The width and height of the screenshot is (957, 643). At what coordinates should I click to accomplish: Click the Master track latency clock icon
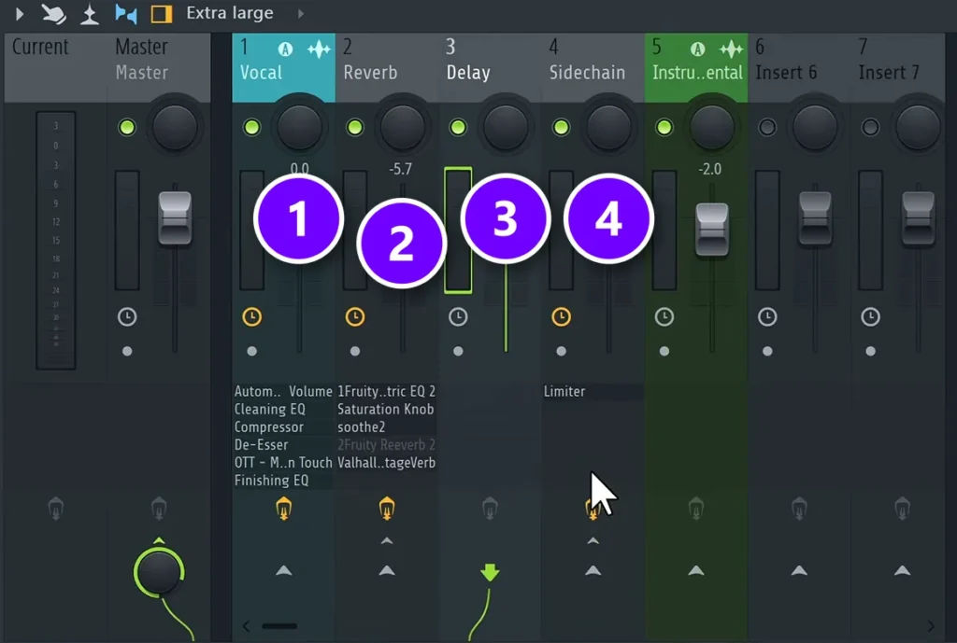[x=127, y=317]
